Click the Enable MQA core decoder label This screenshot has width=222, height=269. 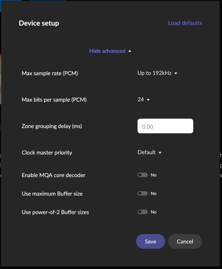pos(53,175)
